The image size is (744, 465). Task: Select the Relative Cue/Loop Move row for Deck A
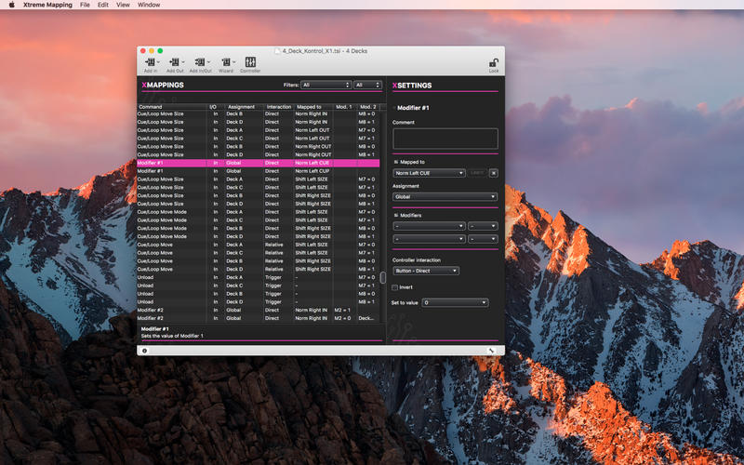point(259,245)
